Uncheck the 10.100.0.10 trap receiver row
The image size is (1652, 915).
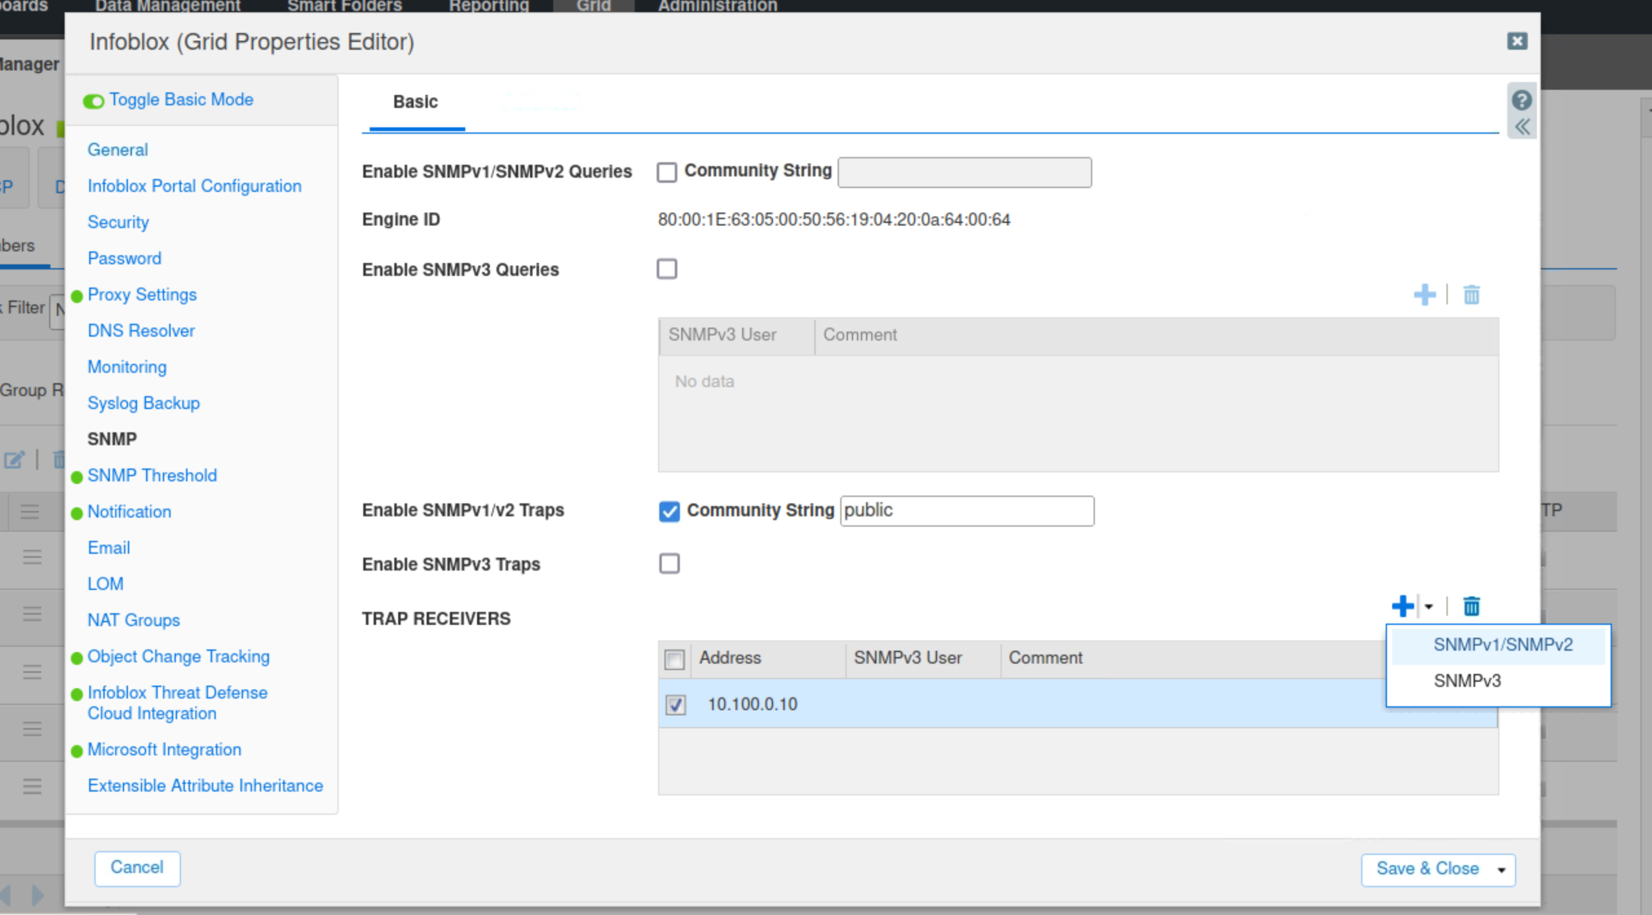(675, 704)
